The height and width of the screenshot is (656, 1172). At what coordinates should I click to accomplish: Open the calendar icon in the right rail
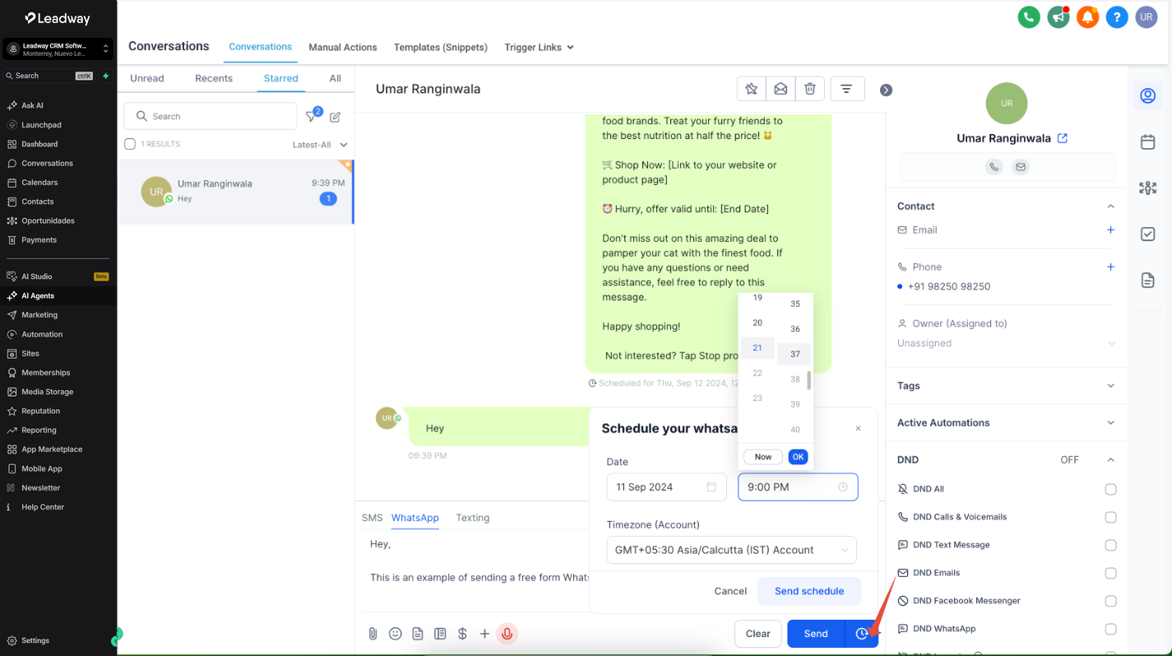point(1148,142)
